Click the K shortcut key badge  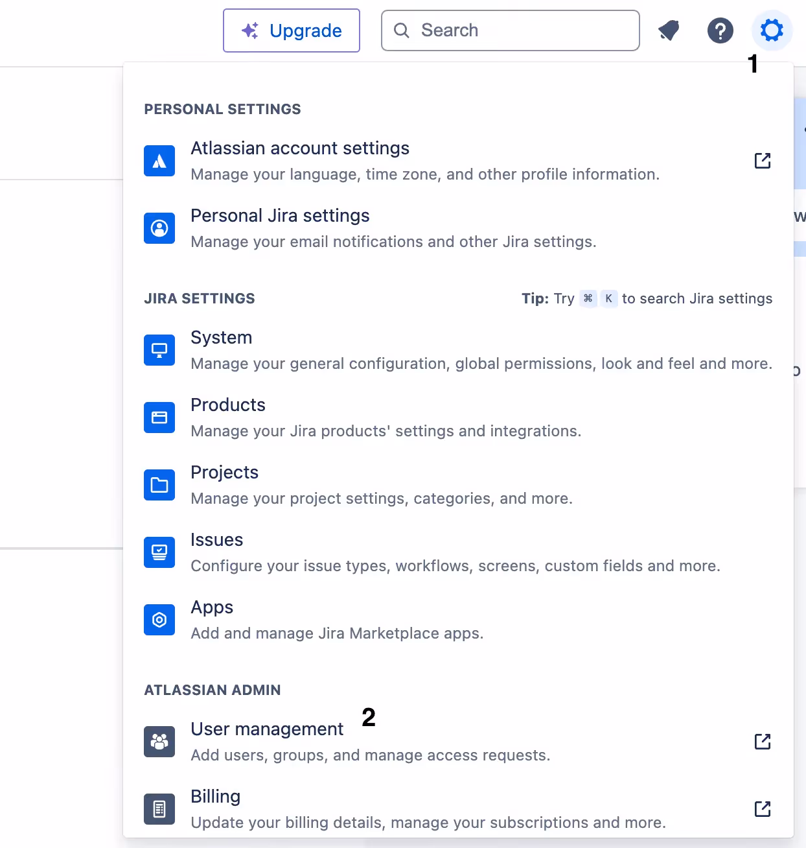tap(609, 298)
